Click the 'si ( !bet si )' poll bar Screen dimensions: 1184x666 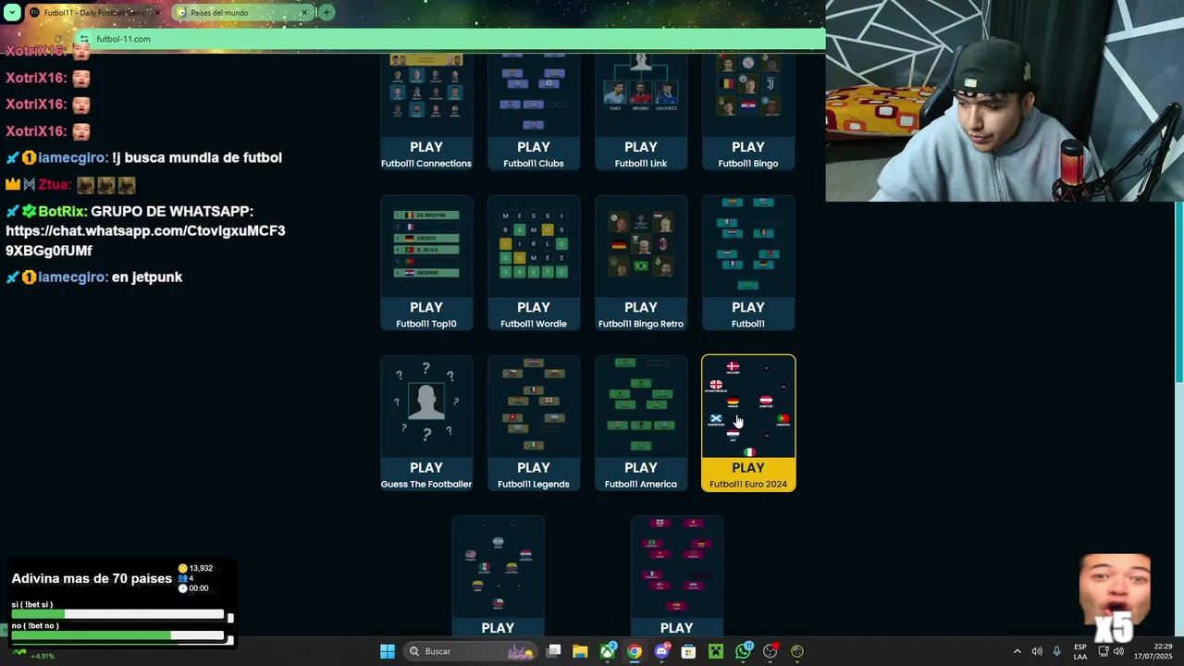point(117,614)
